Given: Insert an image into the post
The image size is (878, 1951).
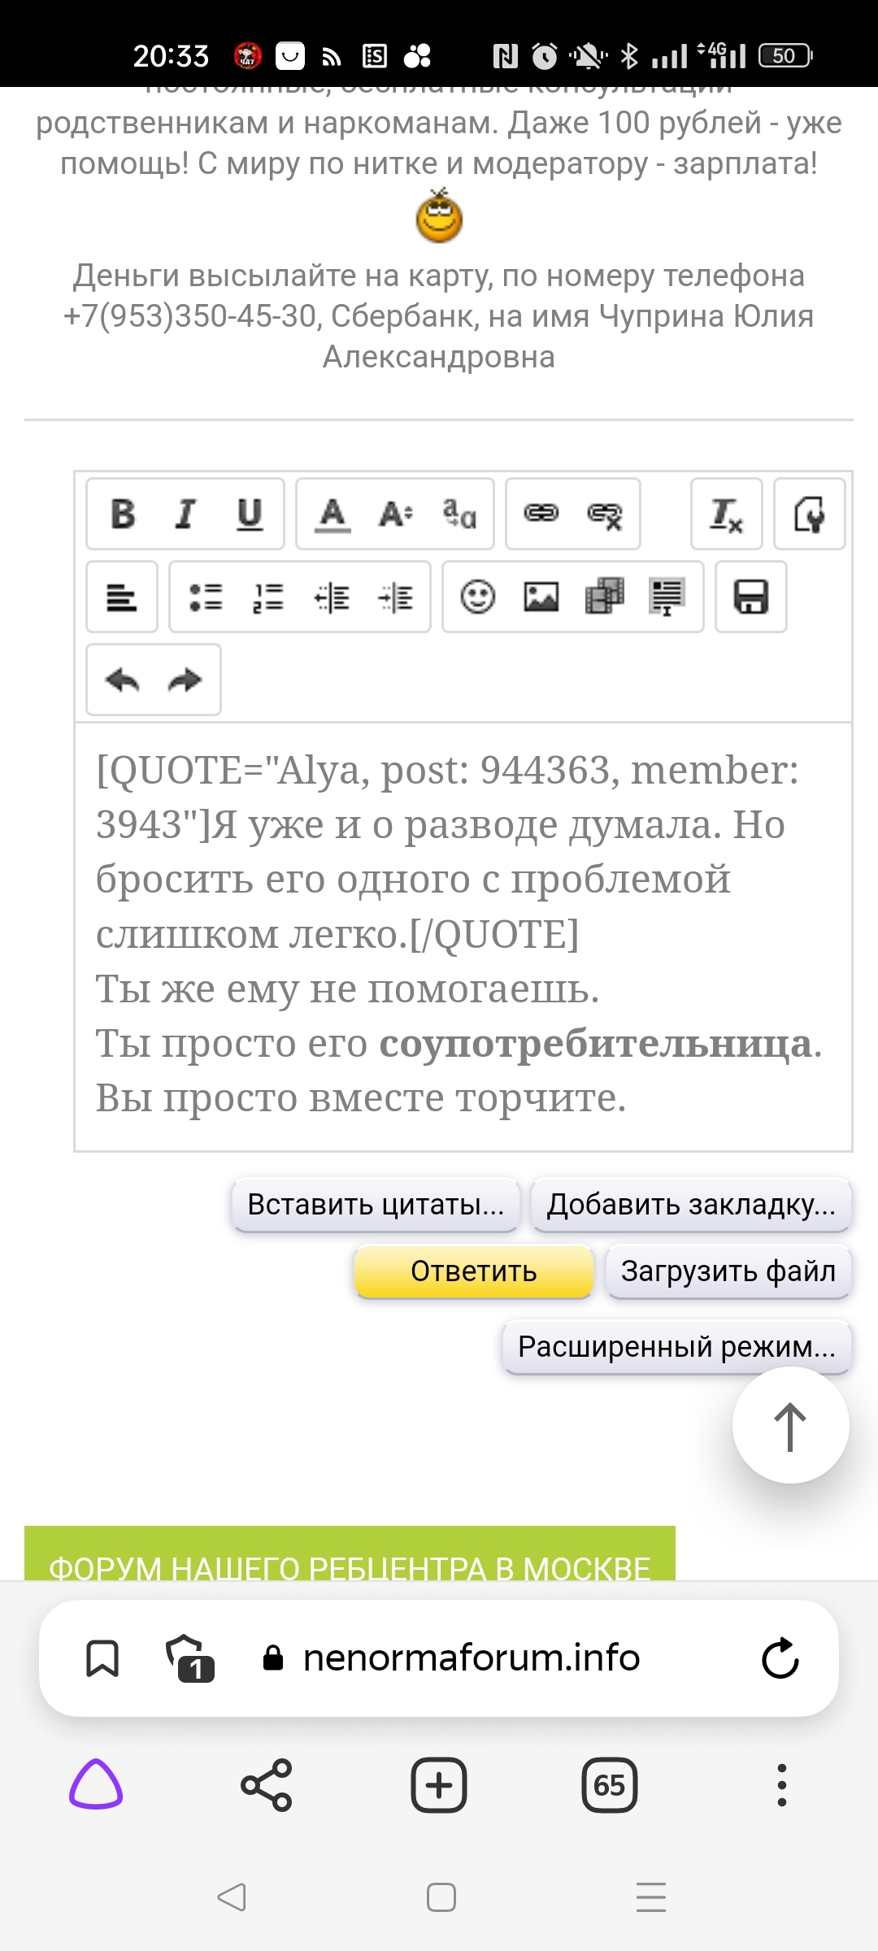Looking at the screenshot, I should [x=541, y=597].
